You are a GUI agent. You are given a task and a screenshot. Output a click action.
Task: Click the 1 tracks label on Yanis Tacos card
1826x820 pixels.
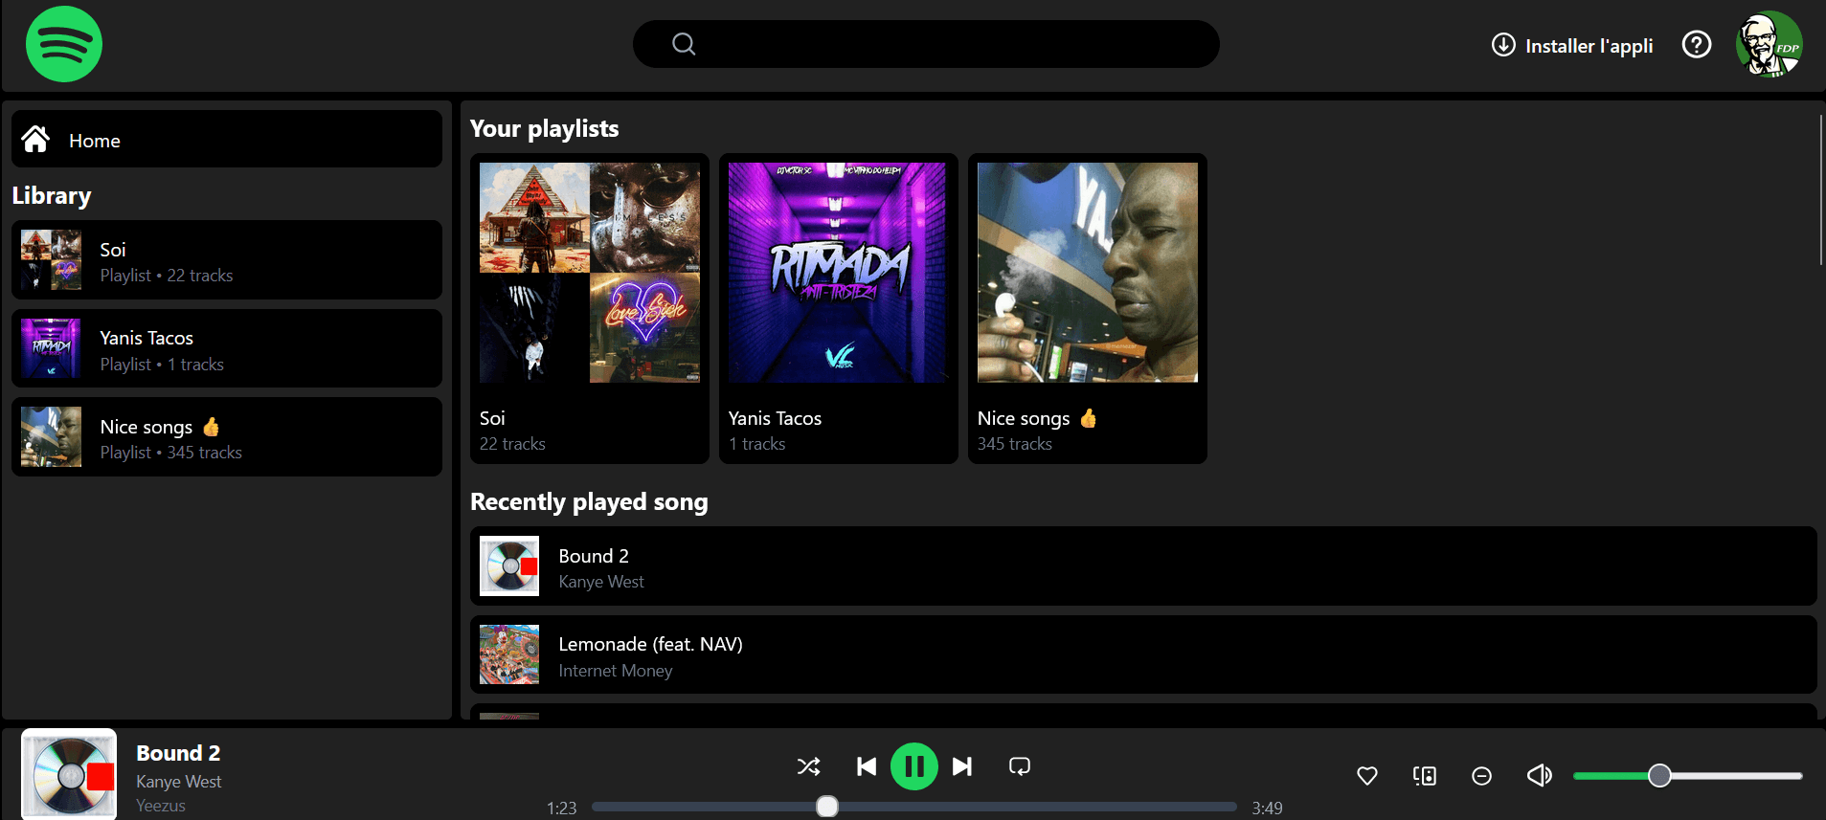point(756,444)
